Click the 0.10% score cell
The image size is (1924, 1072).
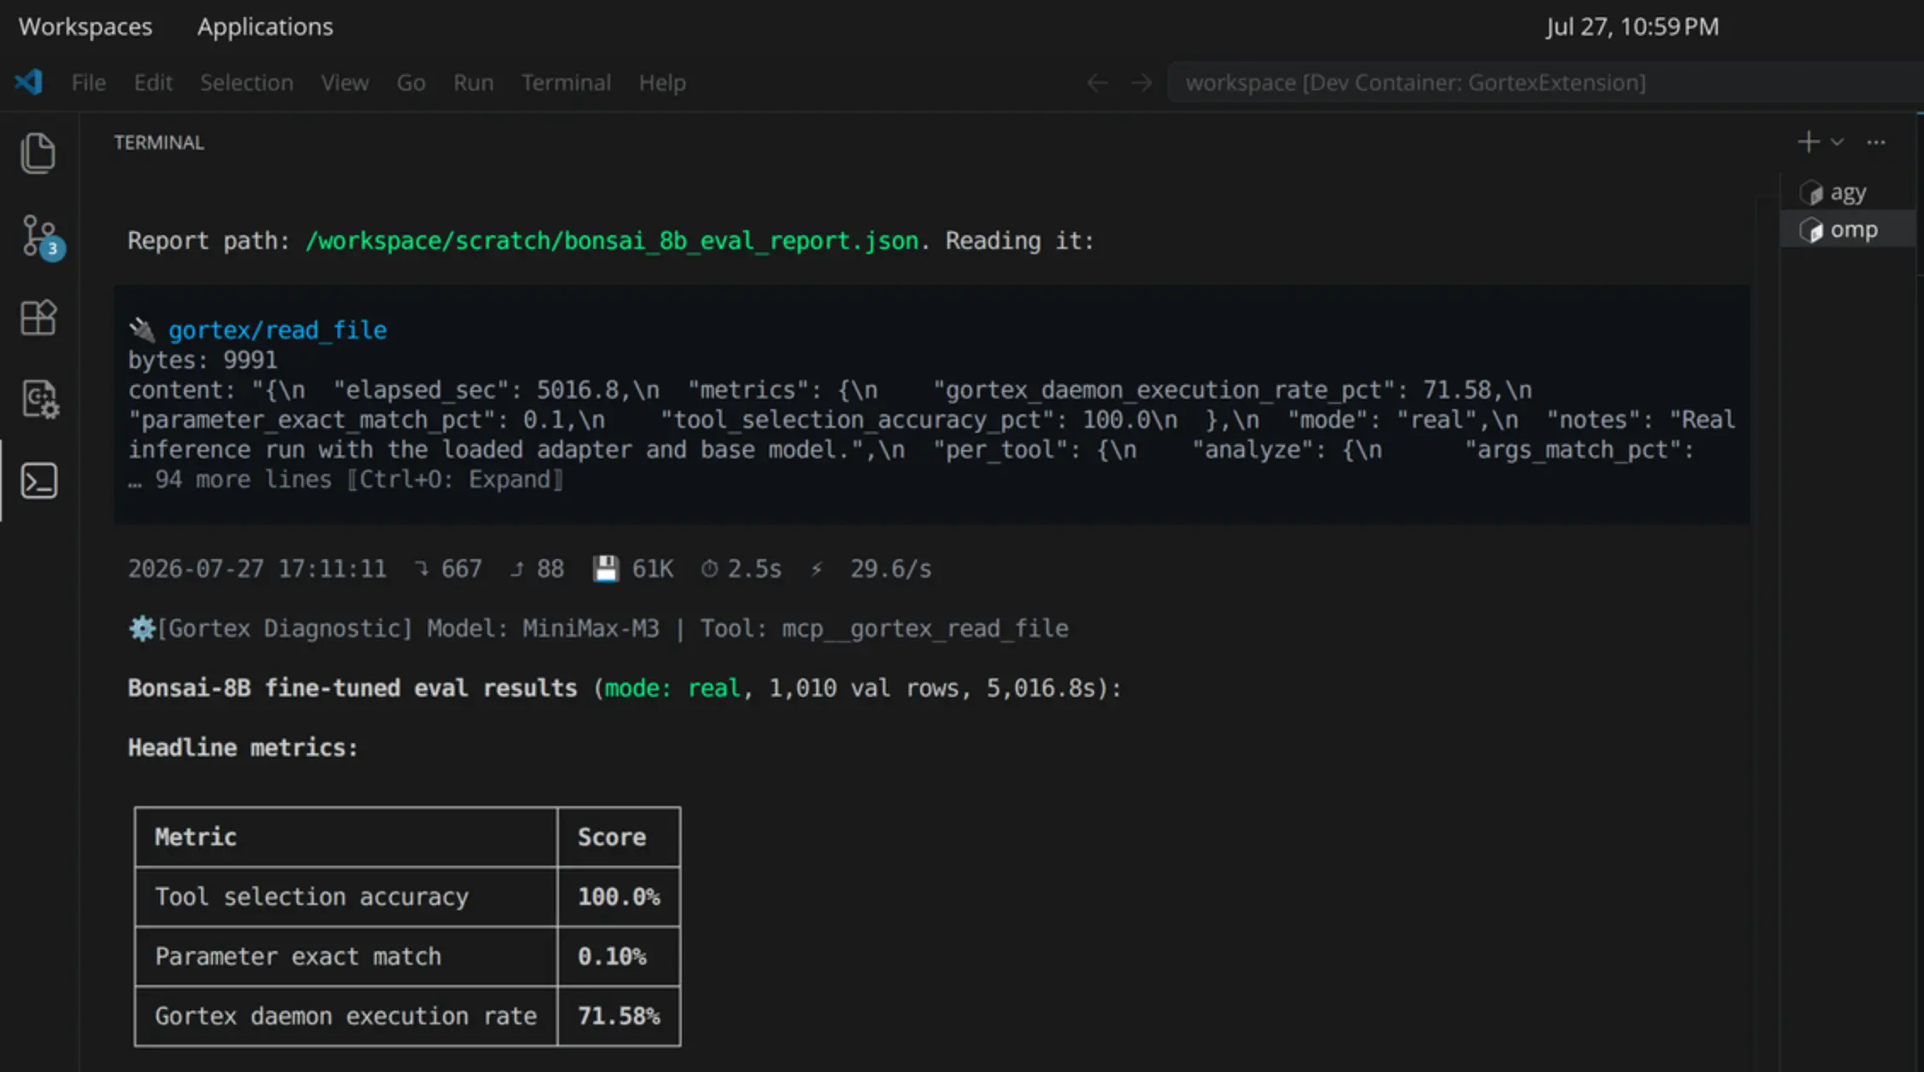pos(619,956)
